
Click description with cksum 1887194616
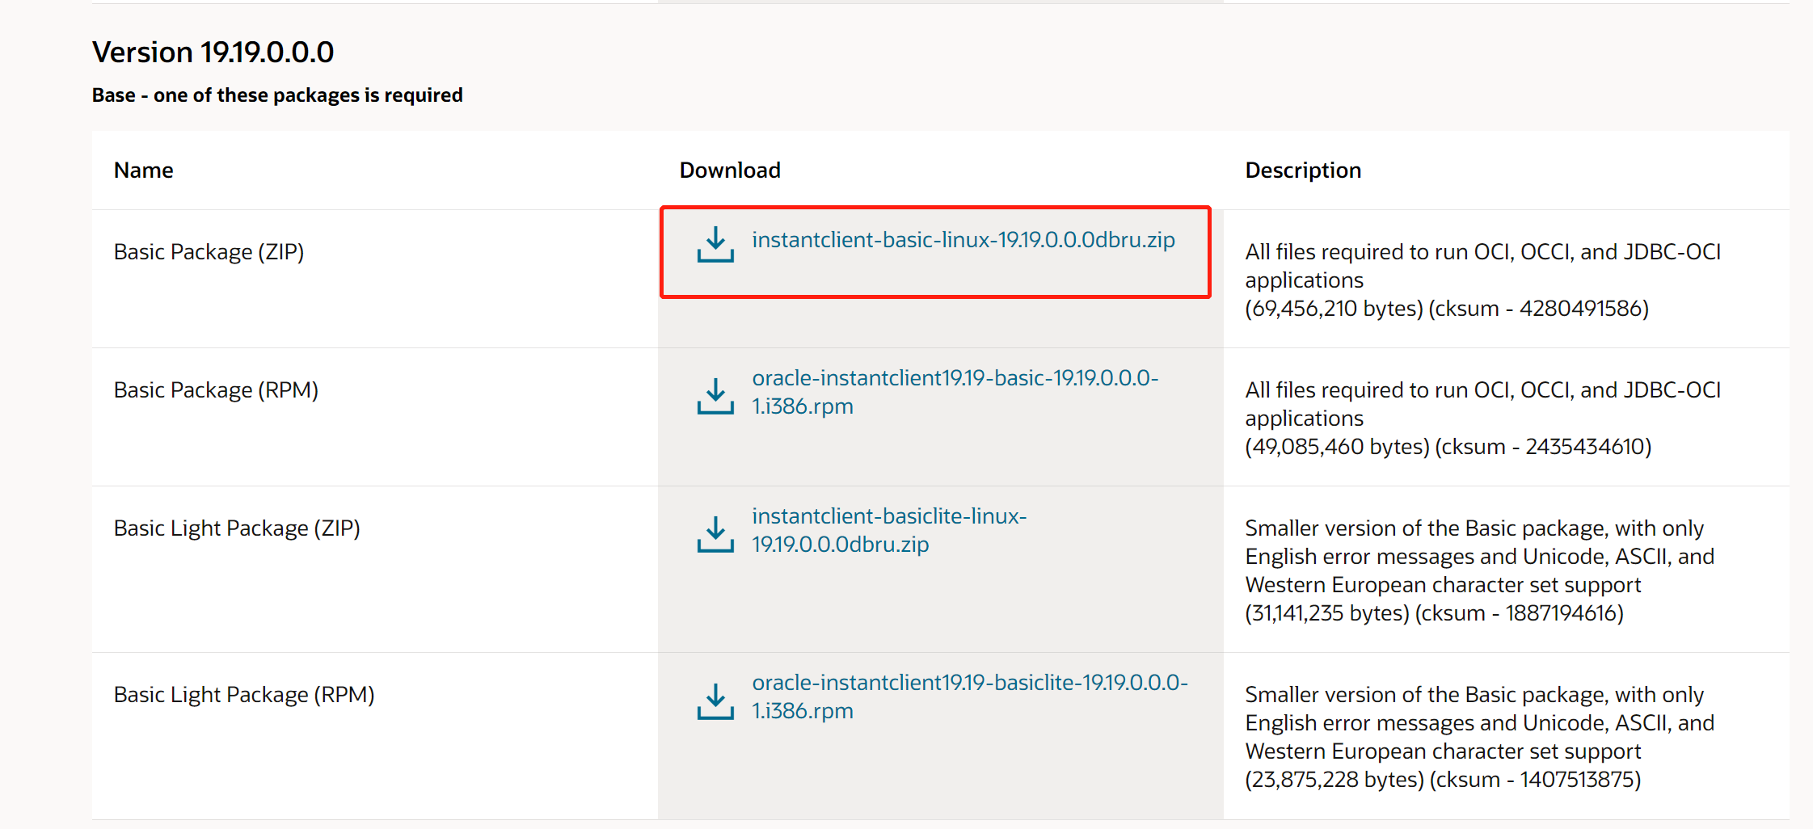coord(1479,570)
